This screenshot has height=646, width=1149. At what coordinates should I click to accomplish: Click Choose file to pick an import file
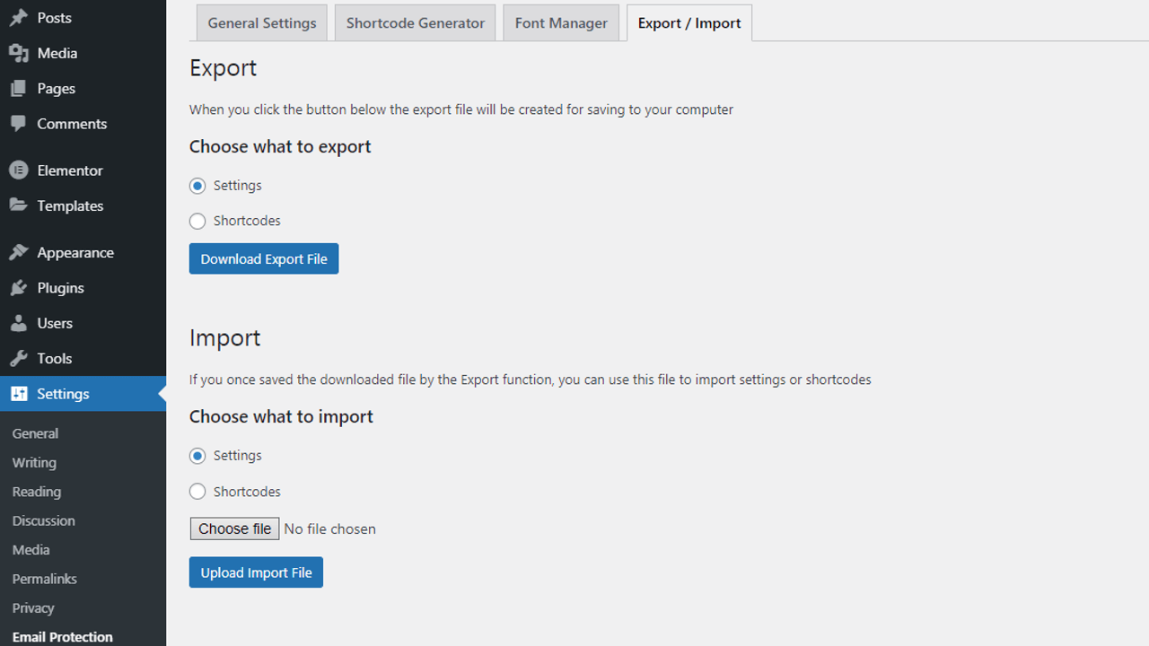(233, 528)
